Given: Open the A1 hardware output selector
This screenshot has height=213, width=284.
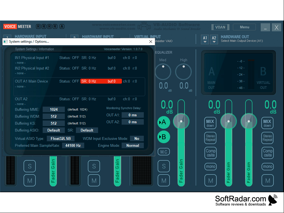Looking at the screenshot, I should pos(205,39).
